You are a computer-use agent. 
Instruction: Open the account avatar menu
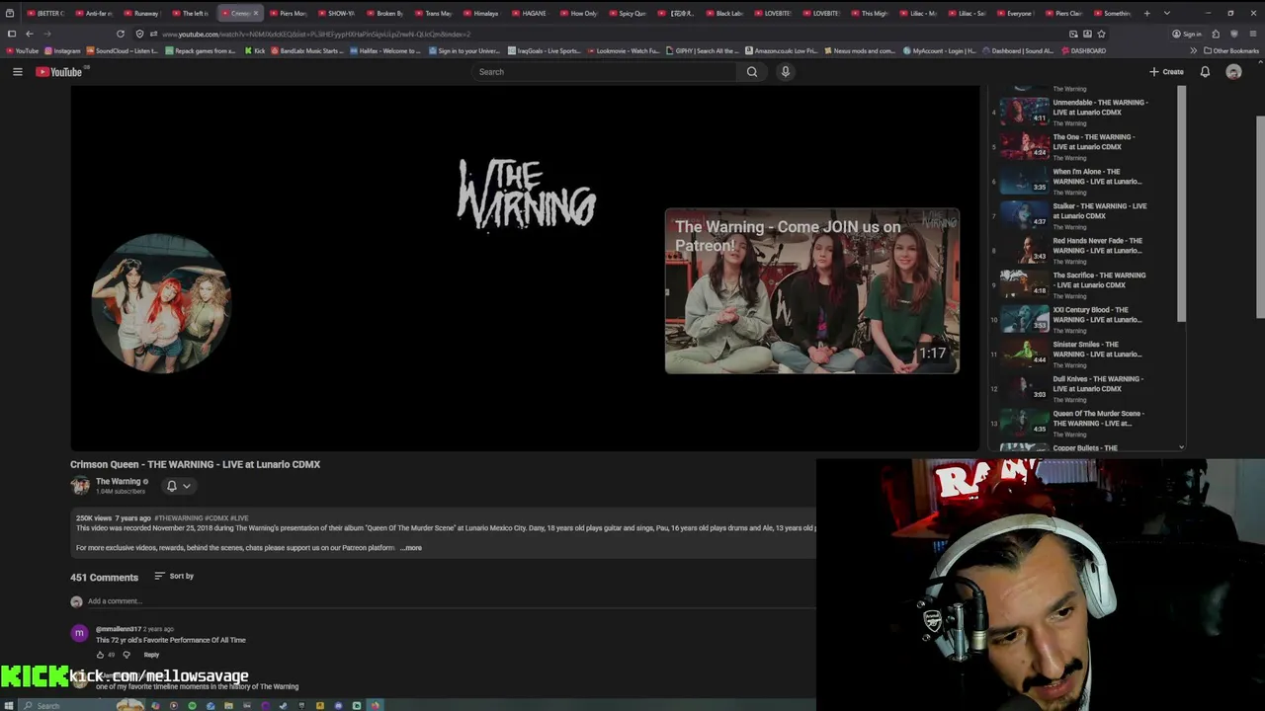[1233, 71]
